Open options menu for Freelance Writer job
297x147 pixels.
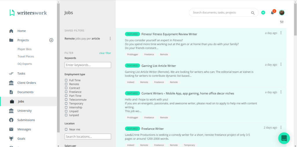[x=281, y=127]
